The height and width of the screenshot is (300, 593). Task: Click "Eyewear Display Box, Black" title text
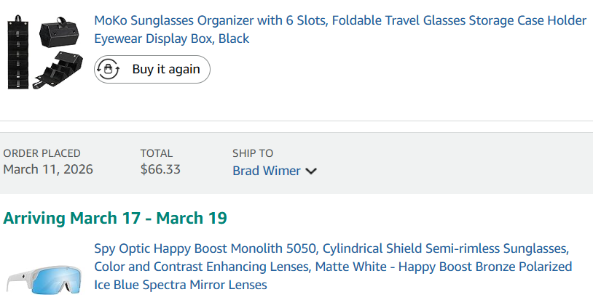[x=172, y=38]
